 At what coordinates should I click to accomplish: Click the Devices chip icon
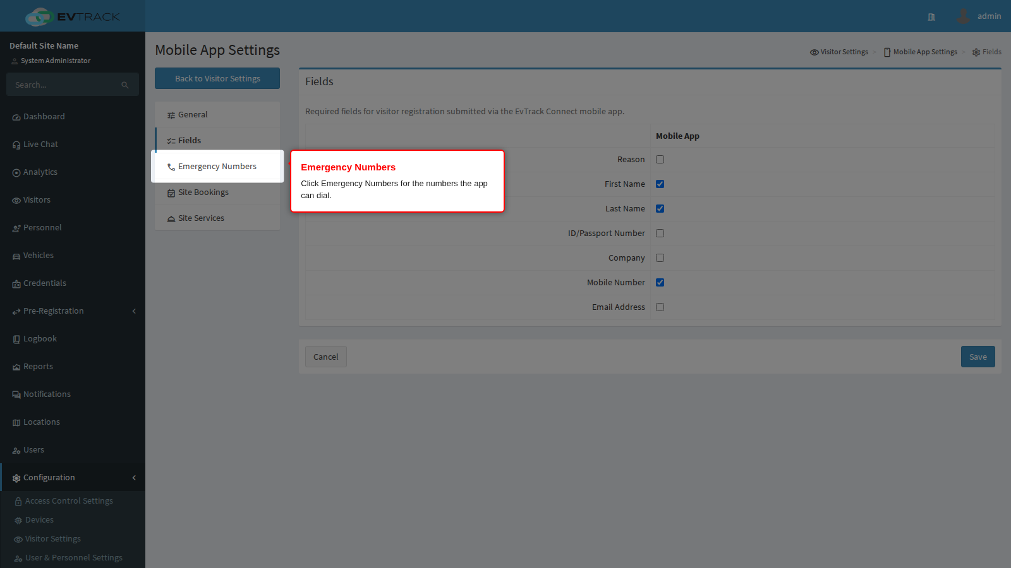(18, 521)
